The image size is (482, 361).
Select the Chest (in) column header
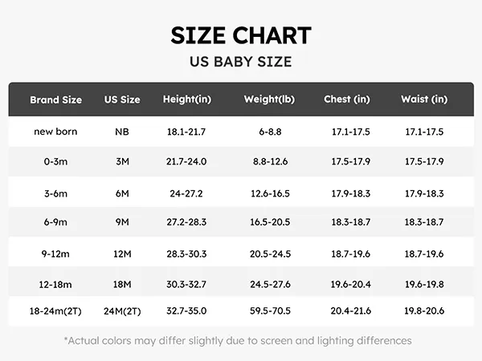pyautogui.click(x=347, y=100)
